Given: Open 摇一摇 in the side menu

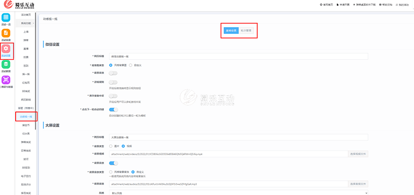Looking at the screenshot, I should click(26, 74).
